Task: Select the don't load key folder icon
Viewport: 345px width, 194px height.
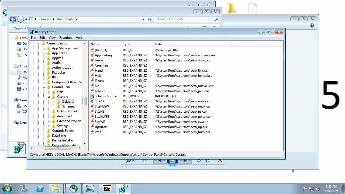Action: (x=53, y=116)
